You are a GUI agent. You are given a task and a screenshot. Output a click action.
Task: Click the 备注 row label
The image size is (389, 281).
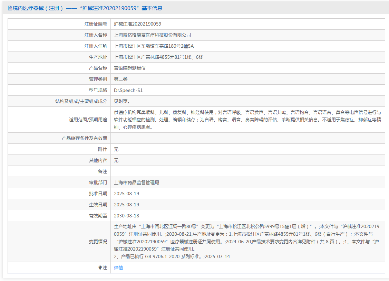(103, 171)
